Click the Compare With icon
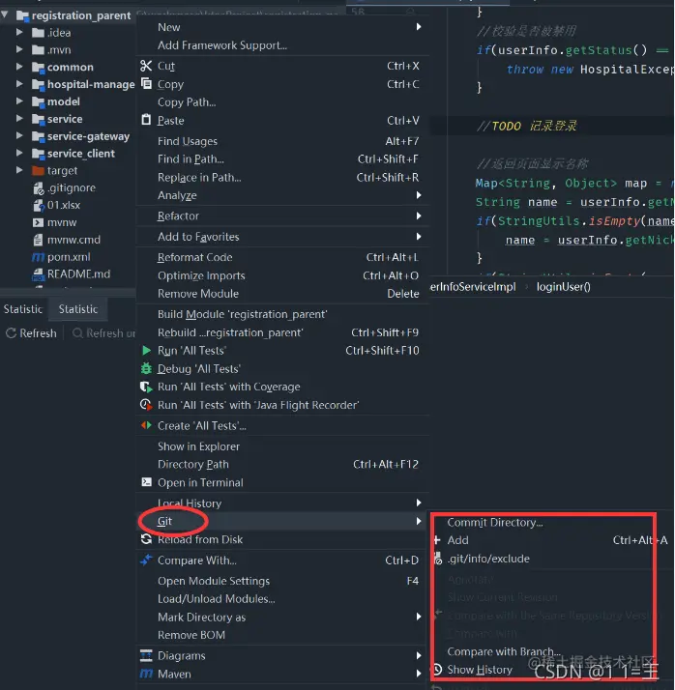Image resolution: width=675 pixels, height=690 pixels. (x=146, y=560)
